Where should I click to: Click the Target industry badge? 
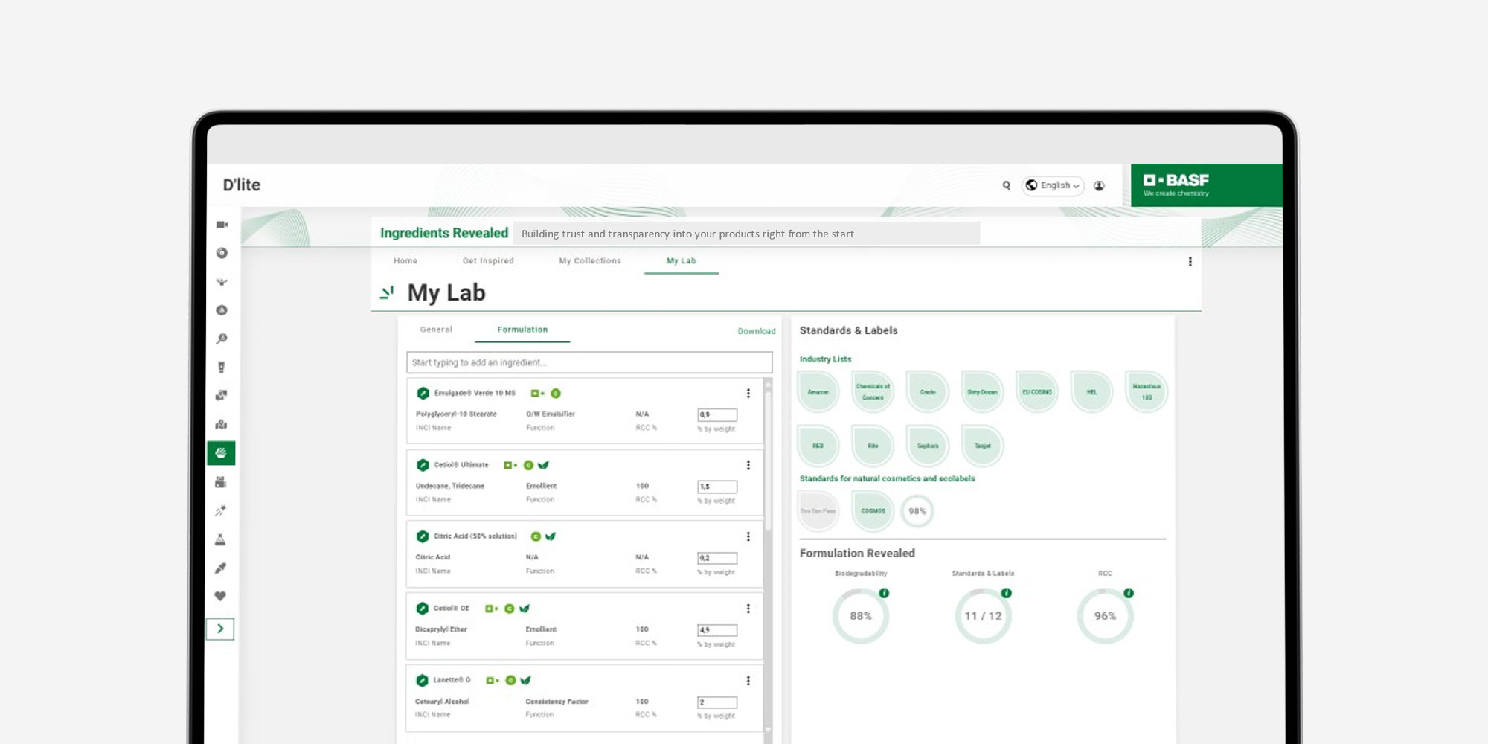tap(983, 446)
